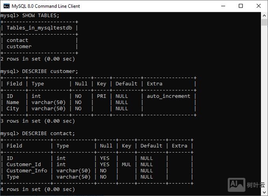
Task: Click 'customer' in the tables list
Action: [x=19, y=47]
